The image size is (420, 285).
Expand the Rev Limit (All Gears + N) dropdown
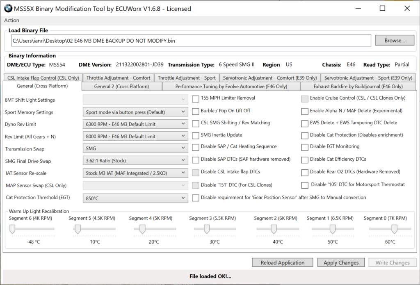point(135,136)
